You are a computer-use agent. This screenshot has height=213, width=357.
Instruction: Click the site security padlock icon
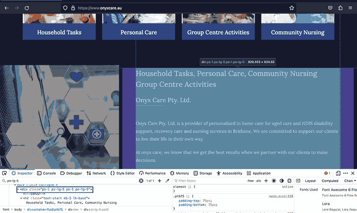73,8
